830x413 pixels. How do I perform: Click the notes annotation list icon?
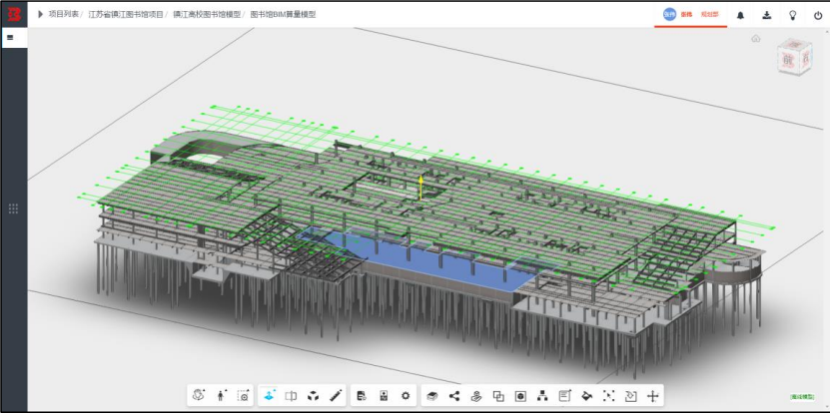coord(564,395)
